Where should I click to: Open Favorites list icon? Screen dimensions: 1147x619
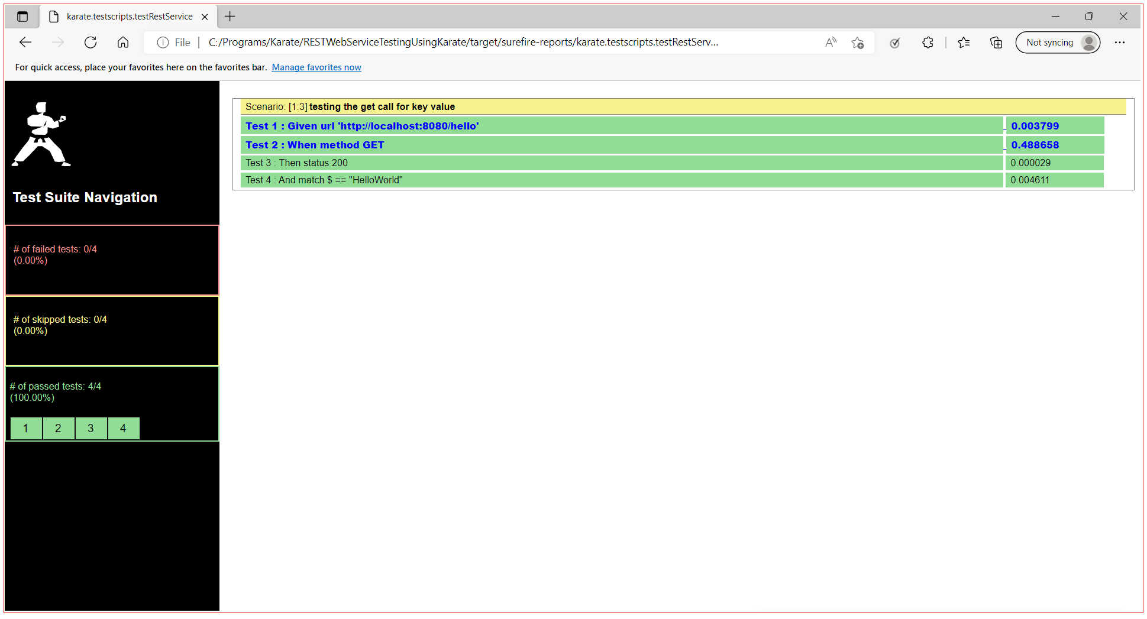pos(964,43)
